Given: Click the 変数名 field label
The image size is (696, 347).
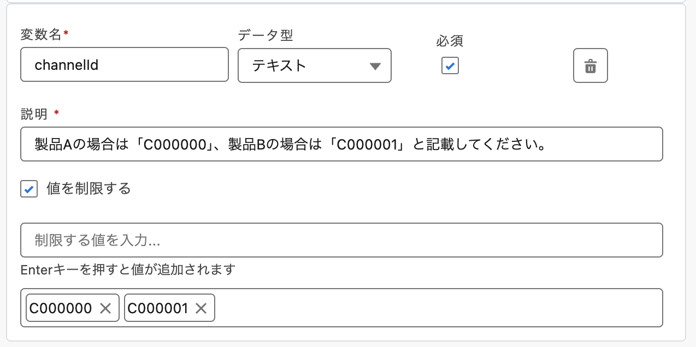Looking at the screenshot, I should click(x=41, y=35).
